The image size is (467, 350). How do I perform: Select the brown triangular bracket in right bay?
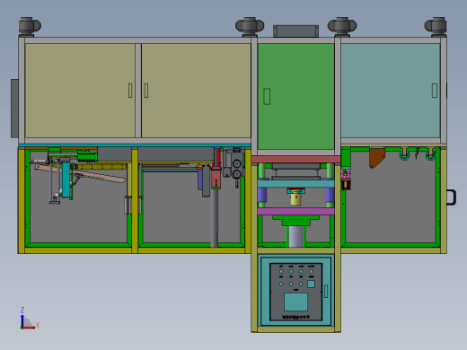(x=376, y=158)
